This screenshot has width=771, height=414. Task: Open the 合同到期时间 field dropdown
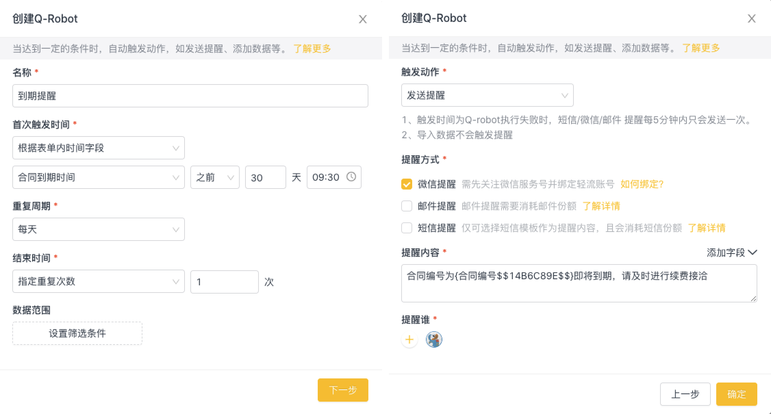[98, 177]
